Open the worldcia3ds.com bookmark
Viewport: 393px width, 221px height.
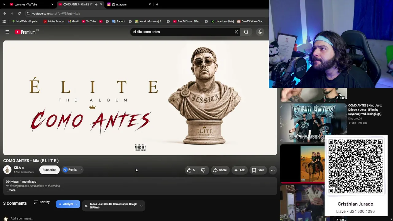point(149,21)
